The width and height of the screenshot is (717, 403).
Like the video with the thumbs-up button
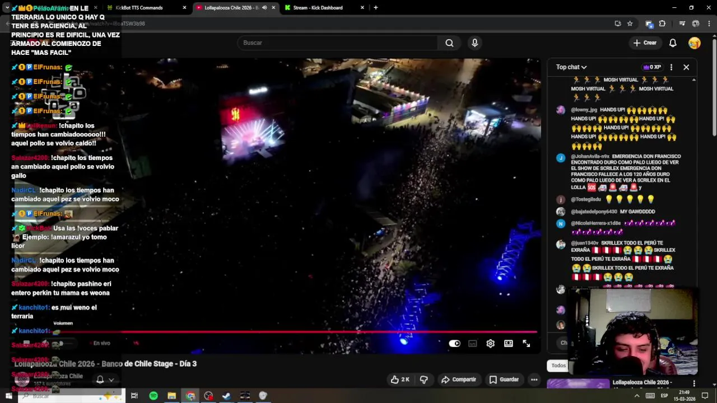[x=400, y=379]
